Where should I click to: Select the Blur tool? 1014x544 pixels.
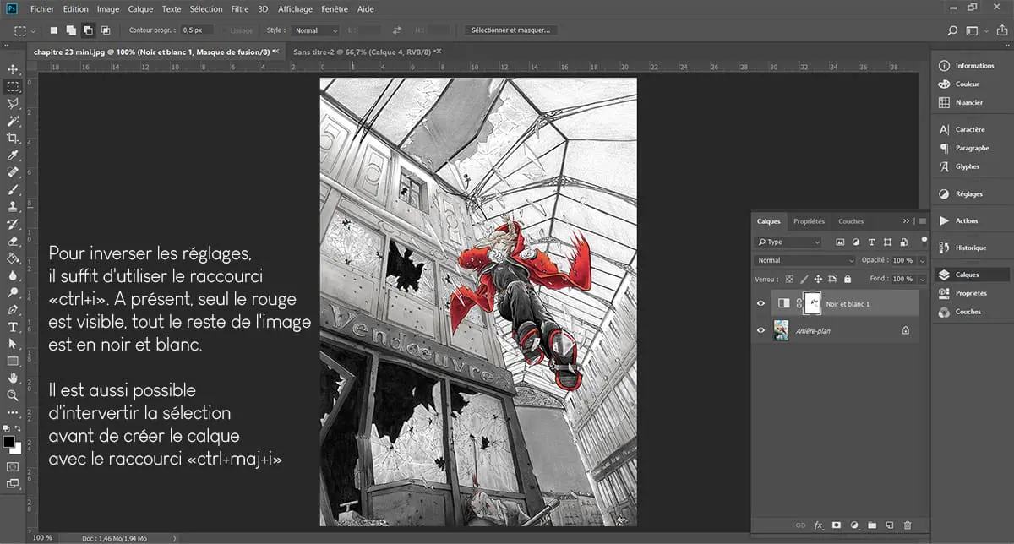(x=13, y=275)
